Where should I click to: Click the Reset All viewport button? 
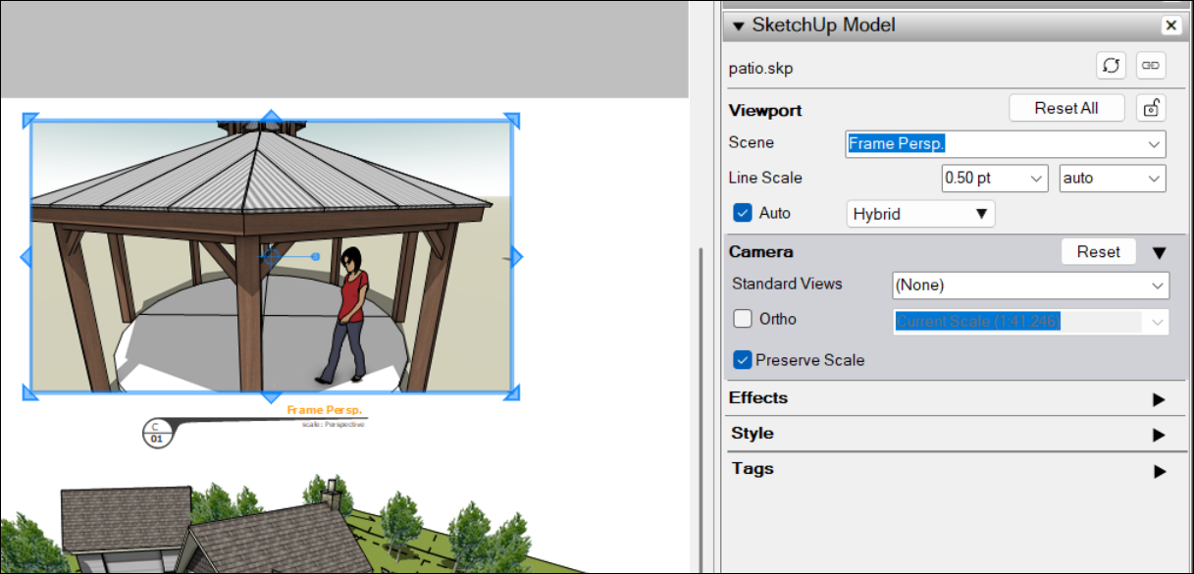click(1067, 108)
